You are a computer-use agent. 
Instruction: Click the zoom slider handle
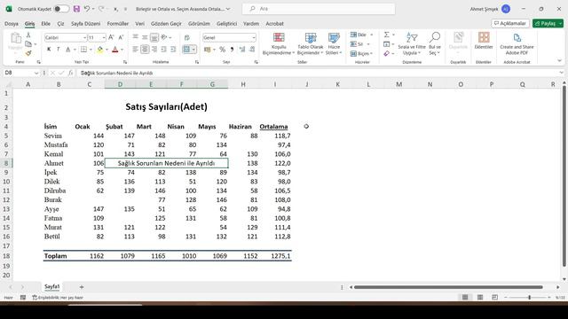529,298
